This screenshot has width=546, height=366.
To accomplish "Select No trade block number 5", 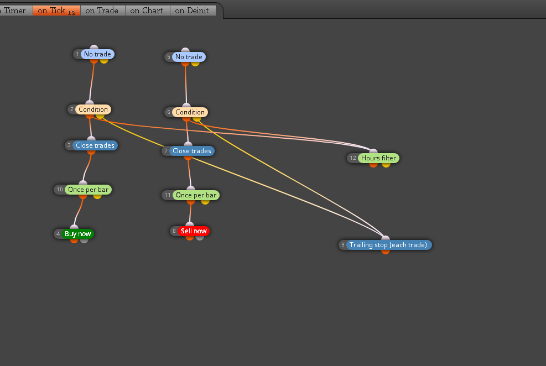I will point(189,57).
